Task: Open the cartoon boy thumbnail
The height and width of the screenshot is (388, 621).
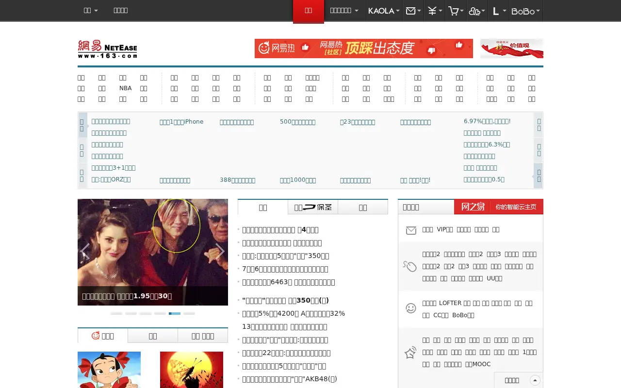Action: click(109, 370)
